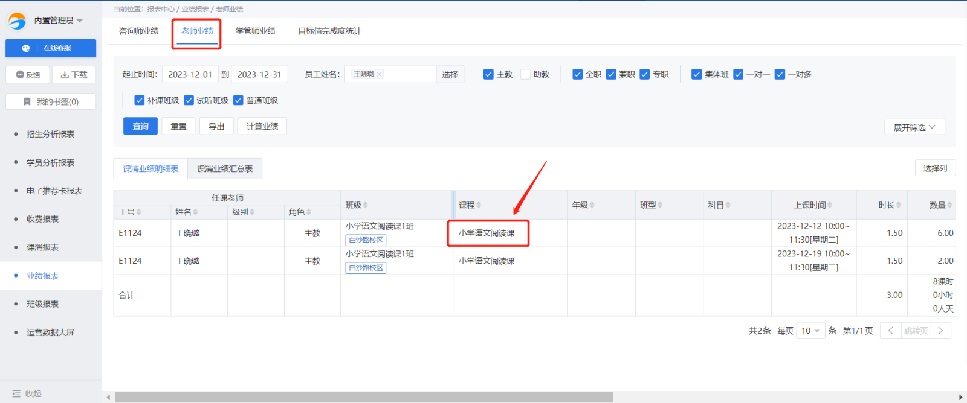Click the 下载 download button
Image resolution: width=967 pixels, height=403 pixels.
(x=74, y=75)
